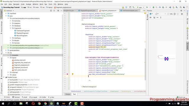Viewport: 189px width, 106px height.
Task: Click the RelativeLayout breadcrumb
Action: point(76,91)
